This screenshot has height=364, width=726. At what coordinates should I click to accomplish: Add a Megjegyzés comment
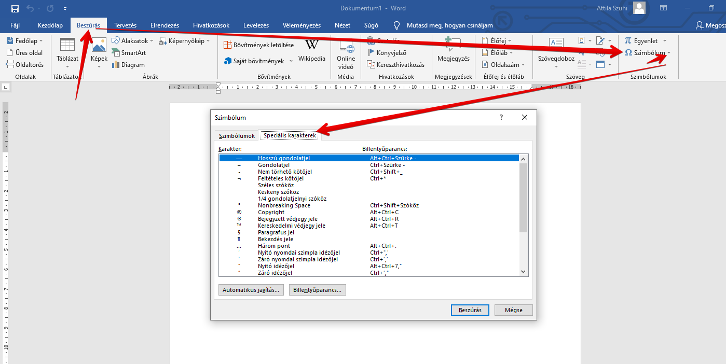pos(453,50)
